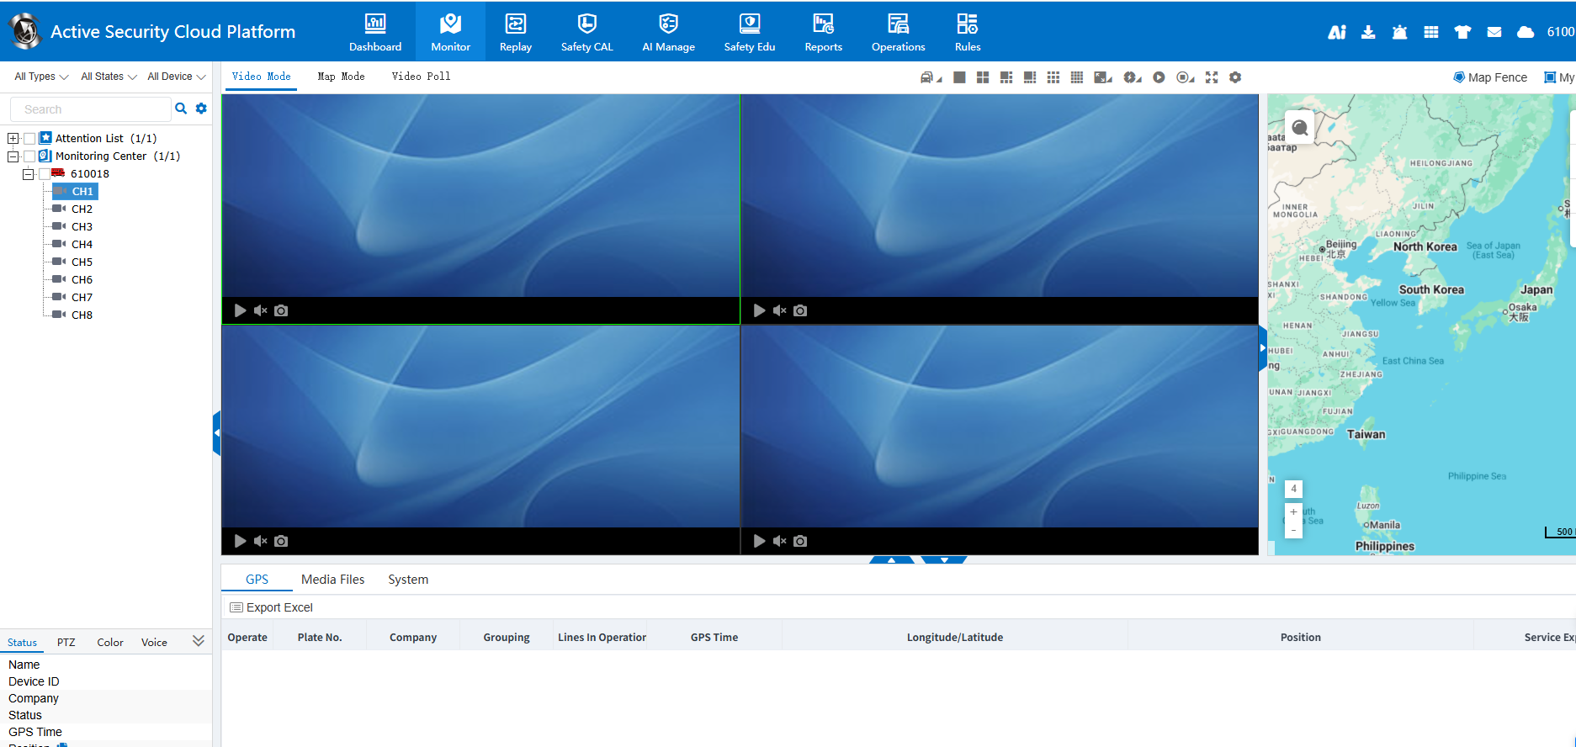Open the Media Files tab

coord(332,580)
